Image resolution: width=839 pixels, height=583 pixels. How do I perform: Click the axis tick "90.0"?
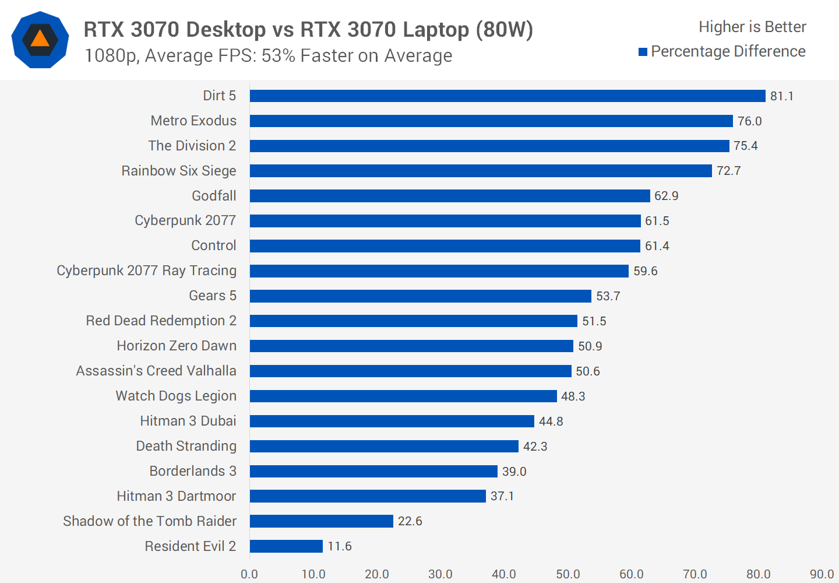click(822, 574)
